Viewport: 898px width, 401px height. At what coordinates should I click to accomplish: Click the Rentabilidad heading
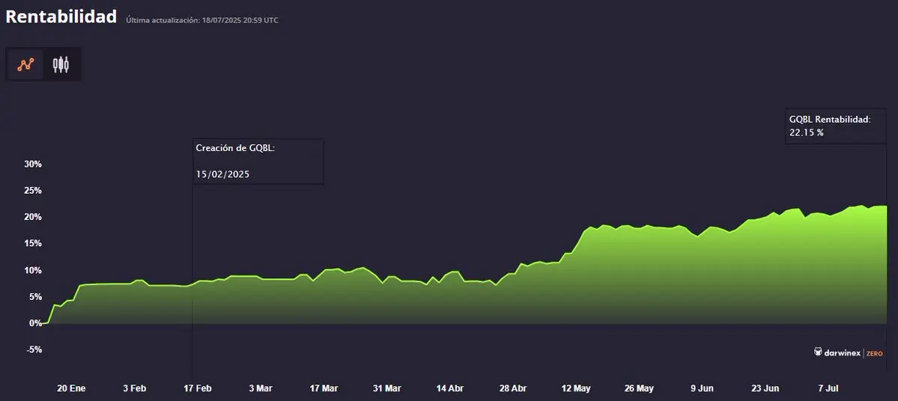[61, 16]
